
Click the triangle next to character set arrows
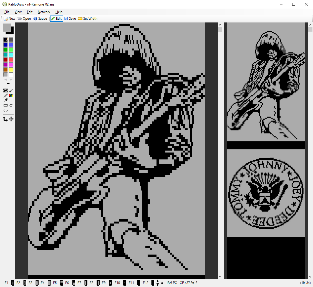162,282
